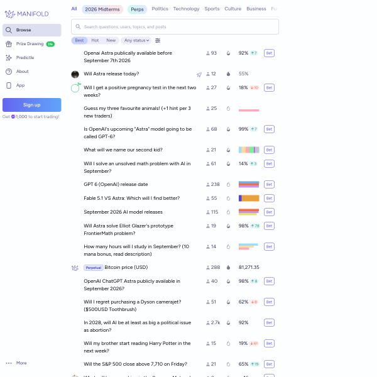This screenshot has width=377, height=377.
Task: Switch to the Culture topic
Action: coord(233,9)
